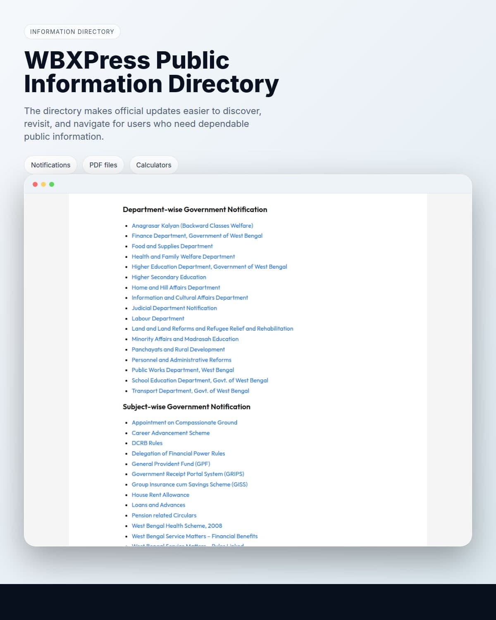The width and height of the screenshot is (496, 620).
Task: Open Group Insurance cum Savings Scheme (GISS)
Action: click(x=189, y=484)
